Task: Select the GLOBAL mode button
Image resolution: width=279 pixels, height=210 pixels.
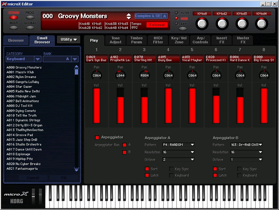Action: click(x=30, y=28)
